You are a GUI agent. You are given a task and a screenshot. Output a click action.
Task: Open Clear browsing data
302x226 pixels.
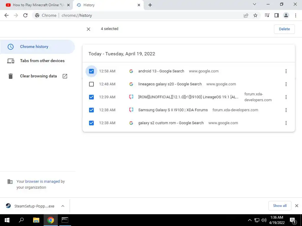point(37,76)
